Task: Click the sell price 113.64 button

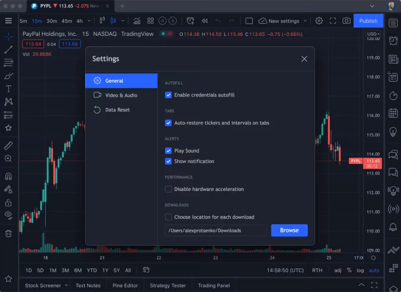Action: [x=33, y=44]
